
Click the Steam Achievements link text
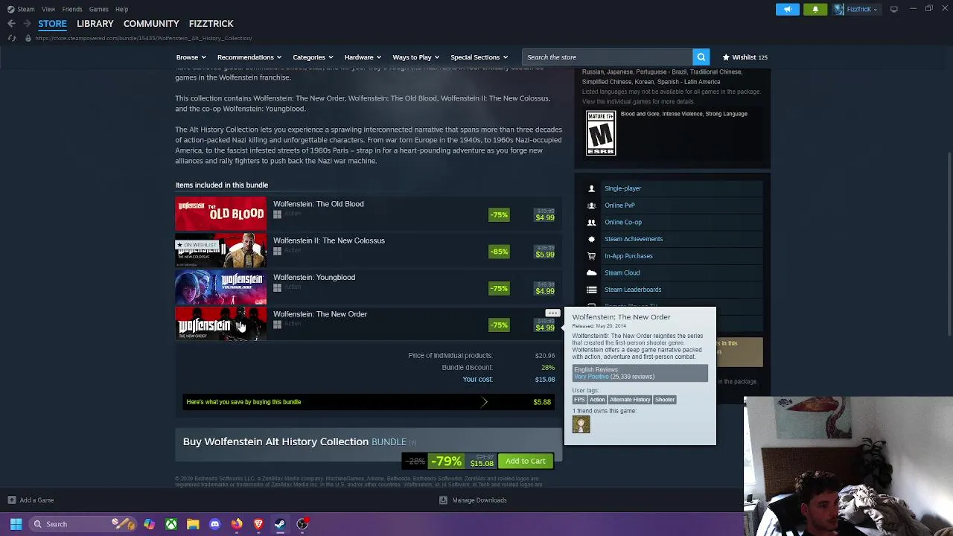[x=634, y=239]
